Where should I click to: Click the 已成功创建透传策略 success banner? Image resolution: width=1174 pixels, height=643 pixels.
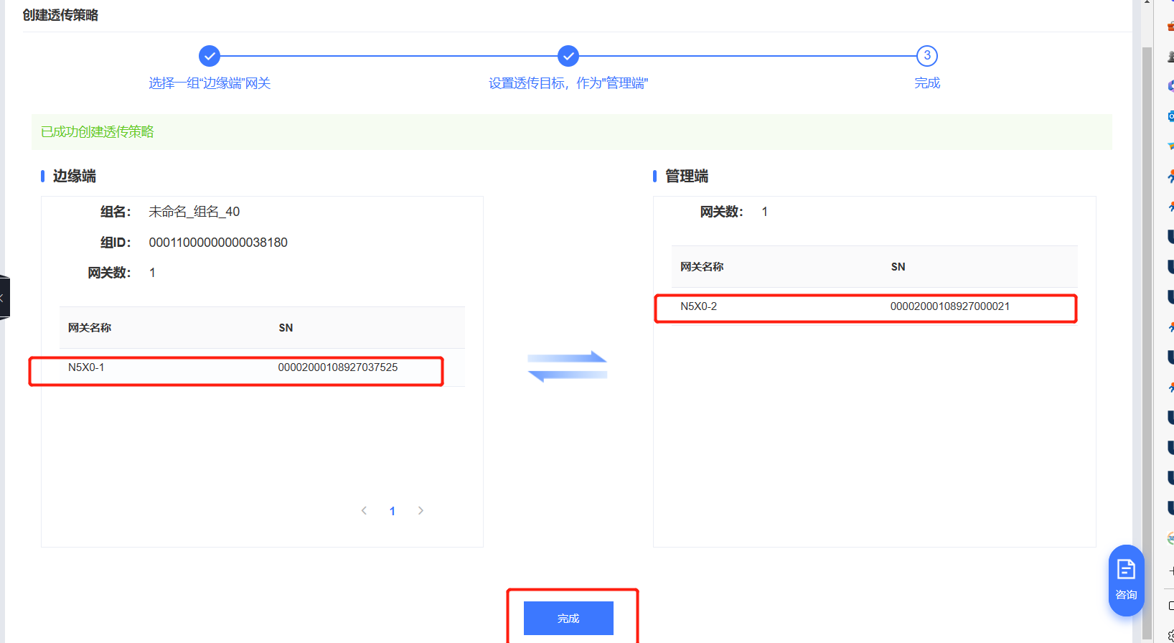tap(571, 132)
